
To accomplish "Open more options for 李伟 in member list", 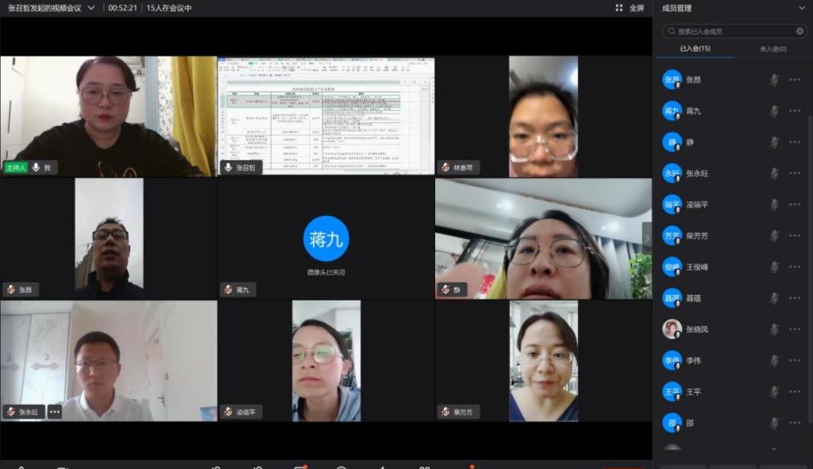I will point(795,361).
